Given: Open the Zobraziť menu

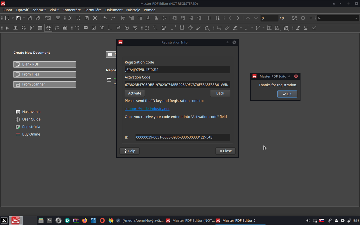Looking at the screenshot, I should (39, 10).
